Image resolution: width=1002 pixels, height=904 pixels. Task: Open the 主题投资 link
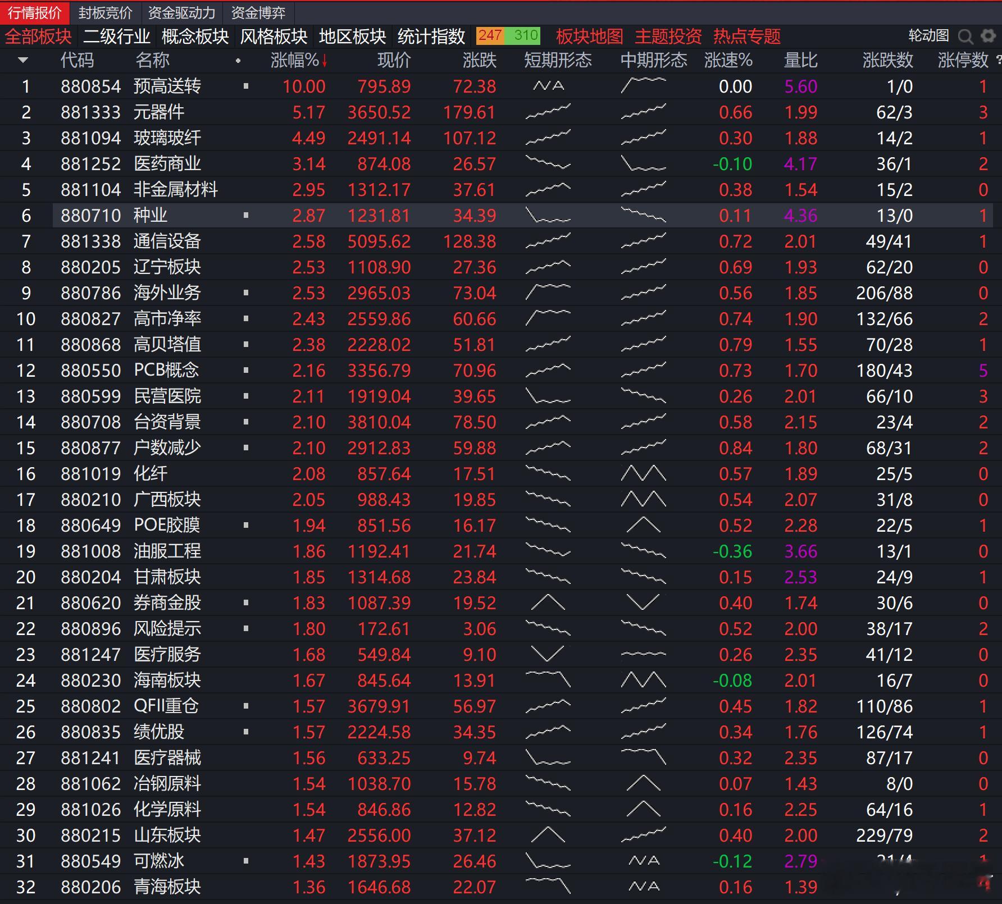tap(668, 36)
